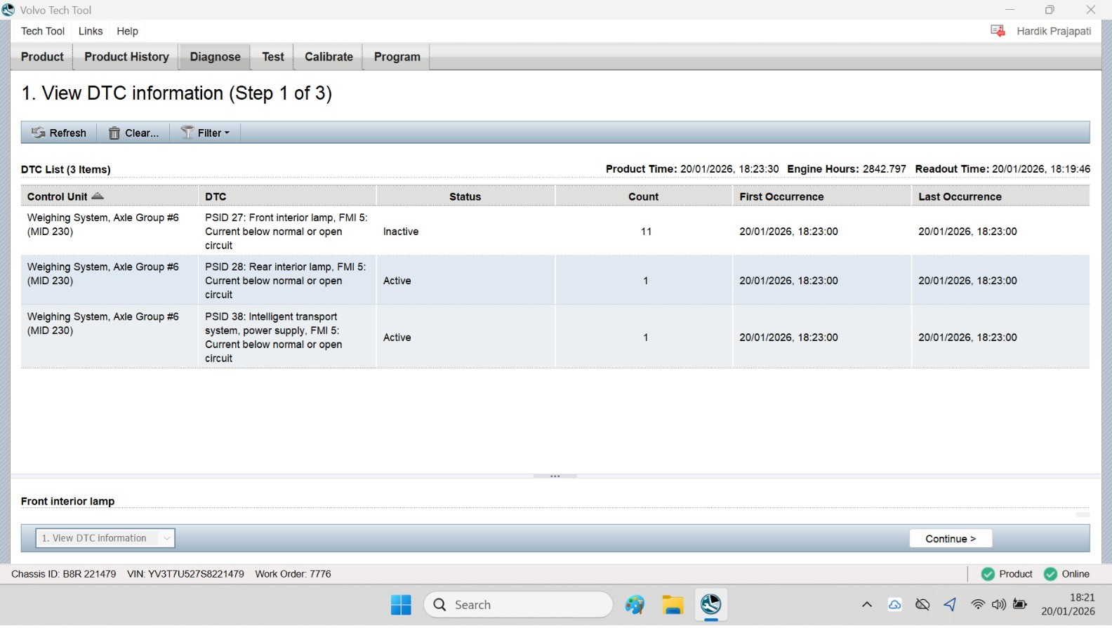Click the Refresh icon in the DTC toolbar
The width and height of the screenshot is (1112, 628).
tap(38, 133)
